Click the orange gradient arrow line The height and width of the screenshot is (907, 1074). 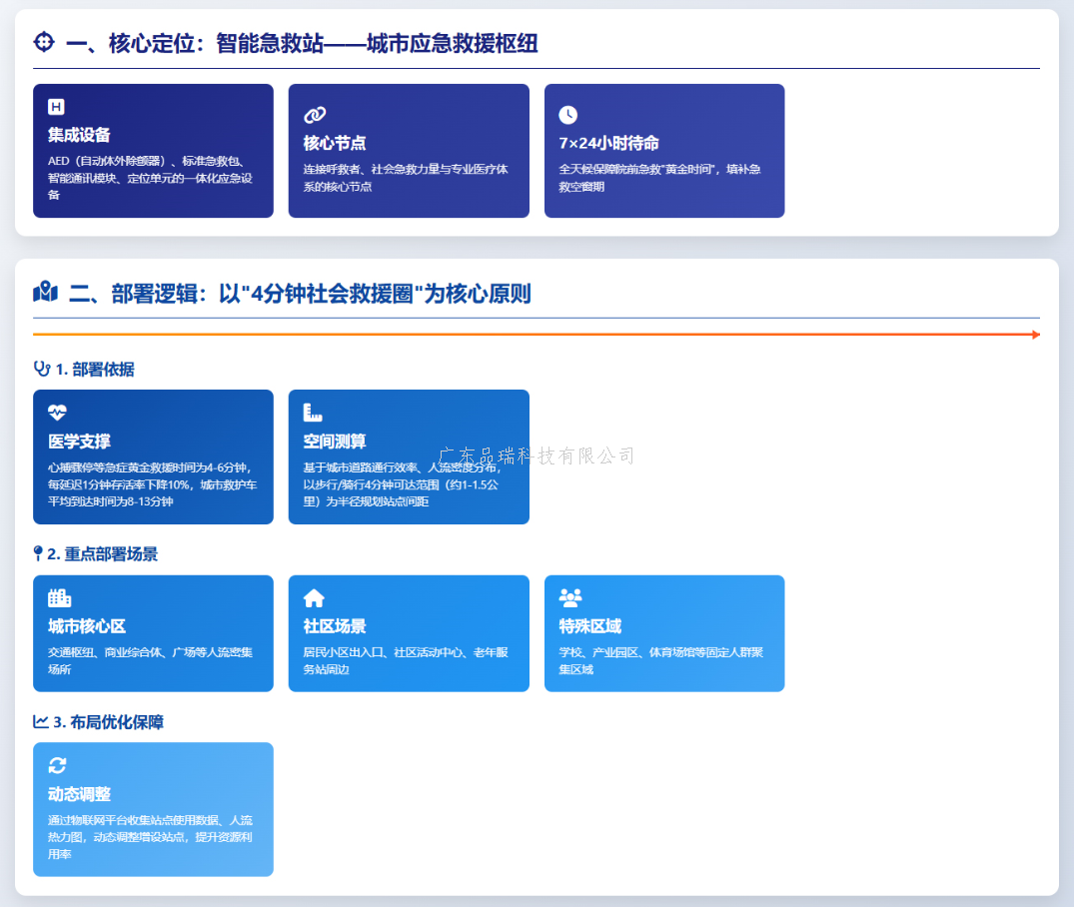537,335
